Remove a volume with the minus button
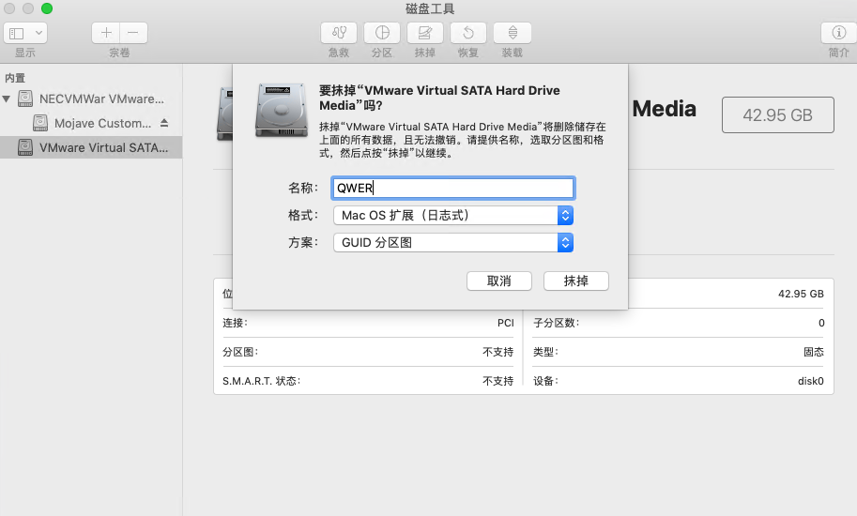The image size is (857, 516). 133,33
